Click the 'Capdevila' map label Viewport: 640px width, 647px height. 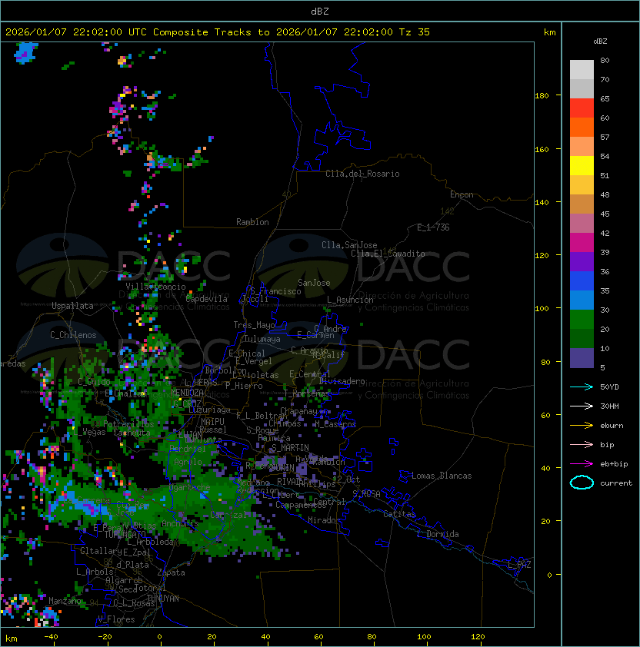[x=206, y=299]
